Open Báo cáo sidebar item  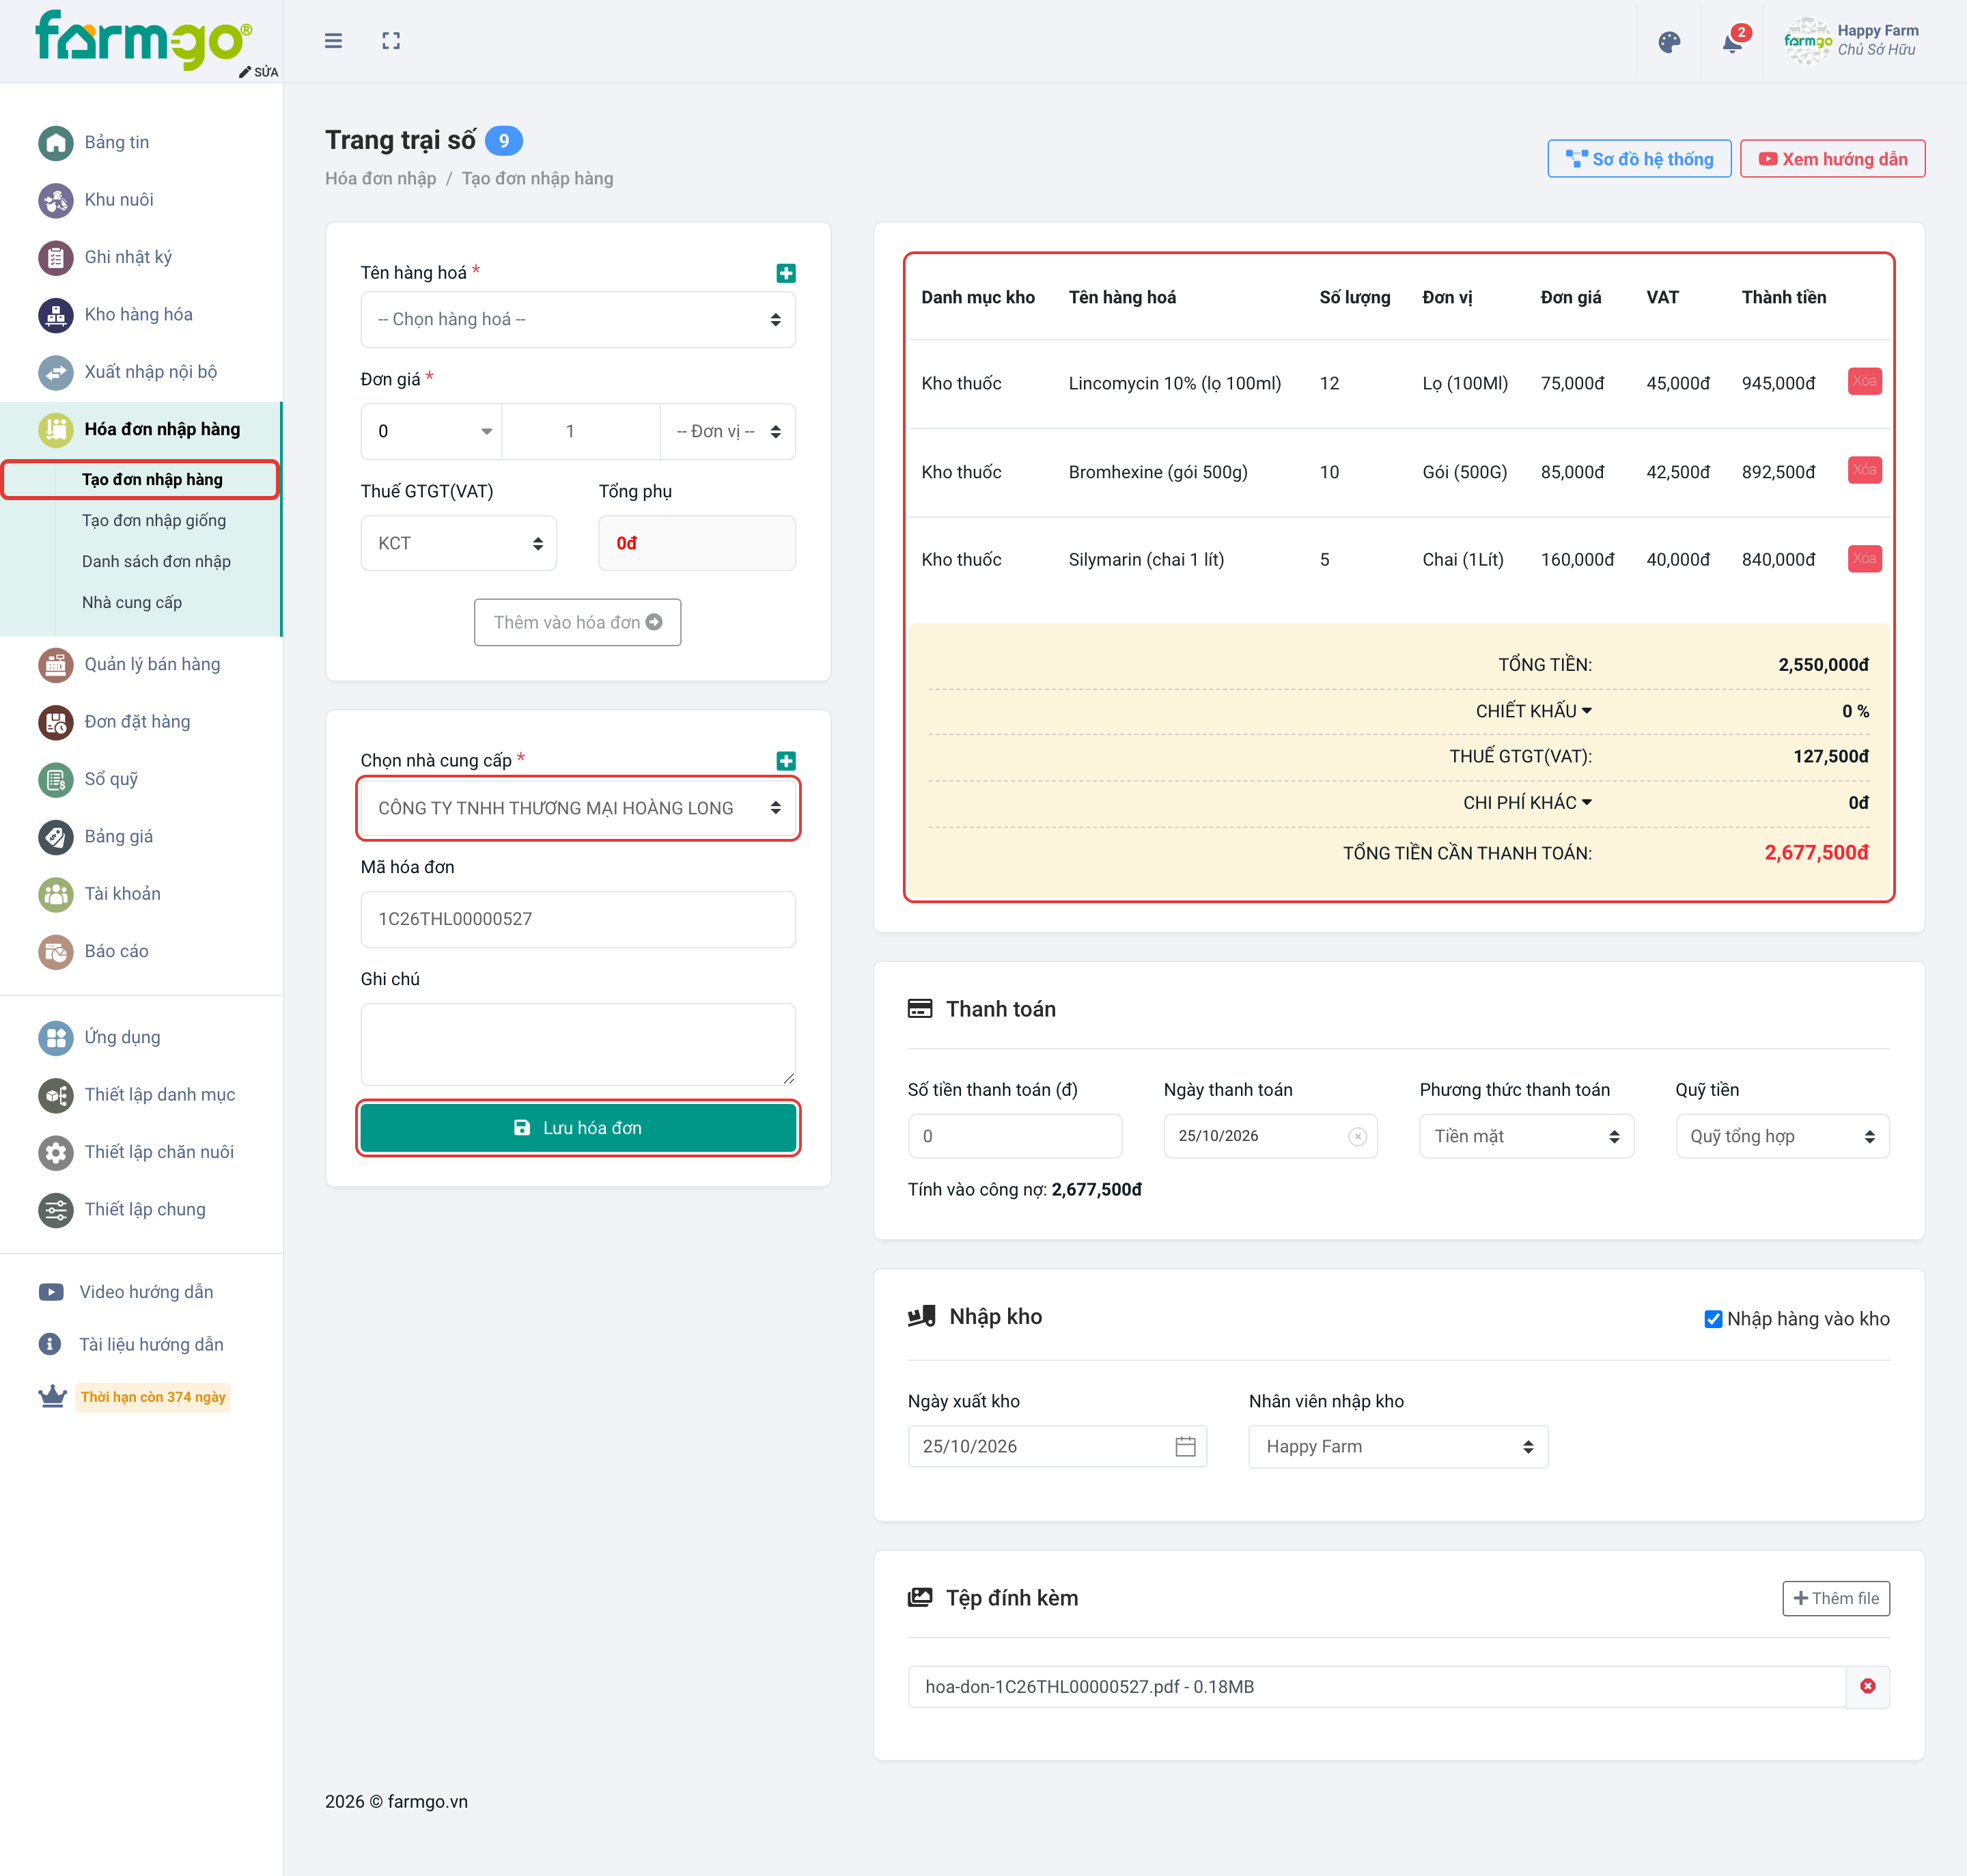(116, 951)
